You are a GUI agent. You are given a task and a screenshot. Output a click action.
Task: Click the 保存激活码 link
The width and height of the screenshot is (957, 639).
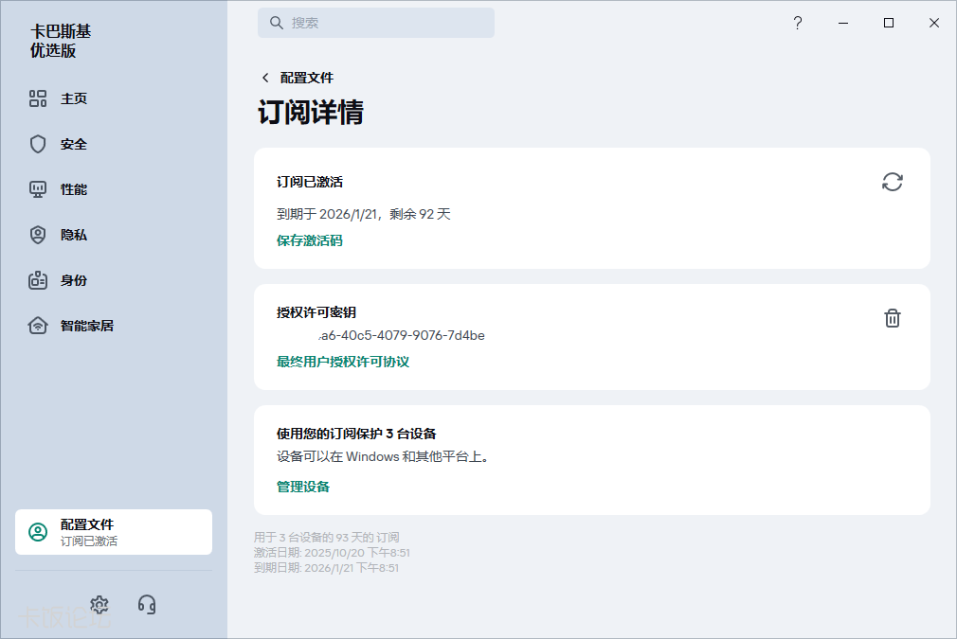tap(310, 240)
